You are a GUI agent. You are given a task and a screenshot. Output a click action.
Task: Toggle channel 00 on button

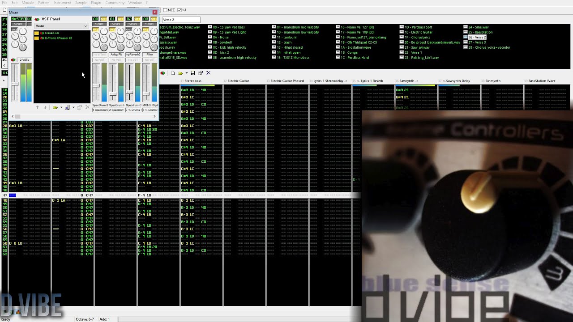point(103,19)
